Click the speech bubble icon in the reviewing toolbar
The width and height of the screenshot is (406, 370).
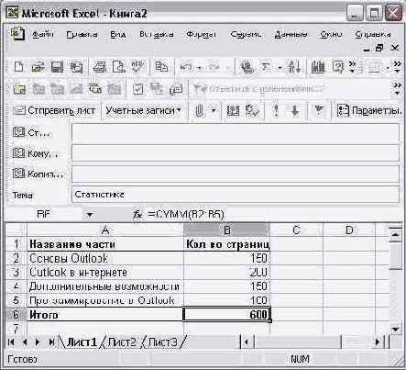[x=176, y=89]
